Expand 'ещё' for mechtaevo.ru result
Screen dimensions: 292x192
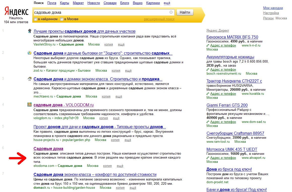click(119, 97)
